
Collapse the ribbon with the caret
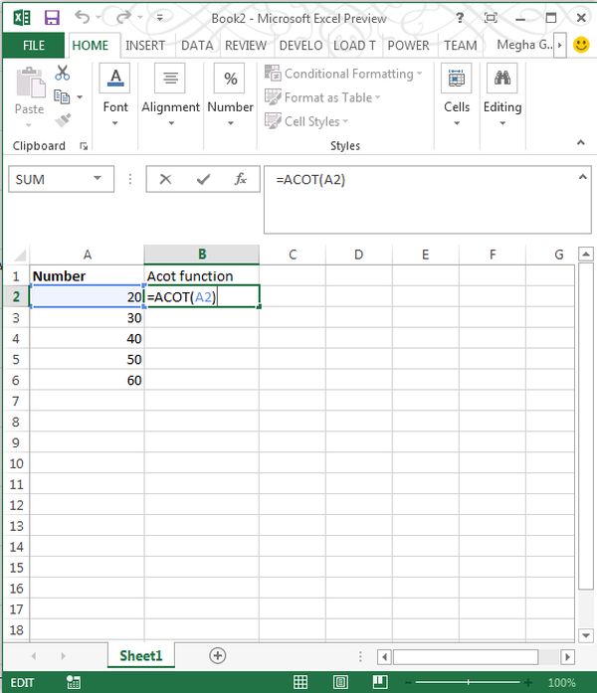(581, 142)
